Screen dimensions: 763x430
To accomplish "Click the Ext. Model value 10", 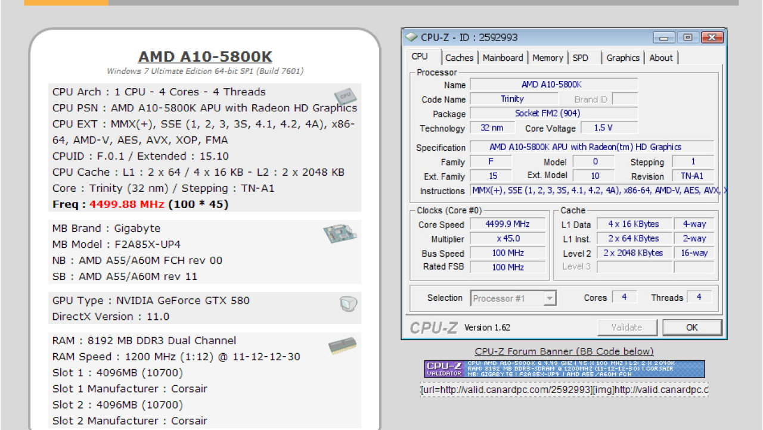I will tap(594, 176).
